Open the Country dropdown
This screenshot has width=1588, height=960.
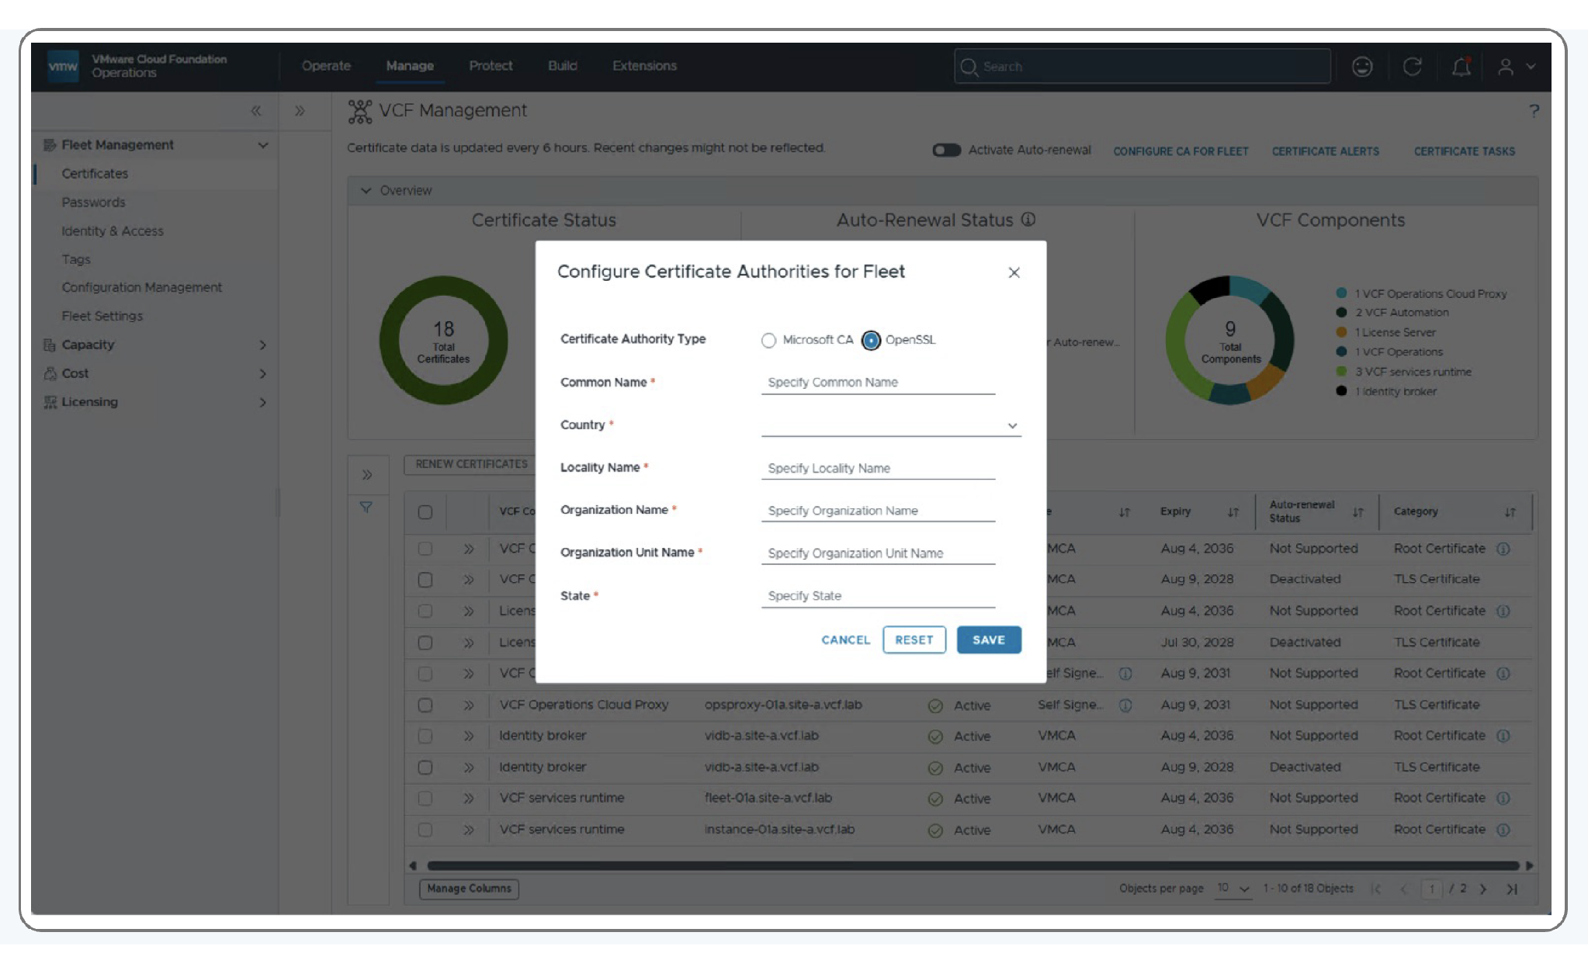point(891,425)
